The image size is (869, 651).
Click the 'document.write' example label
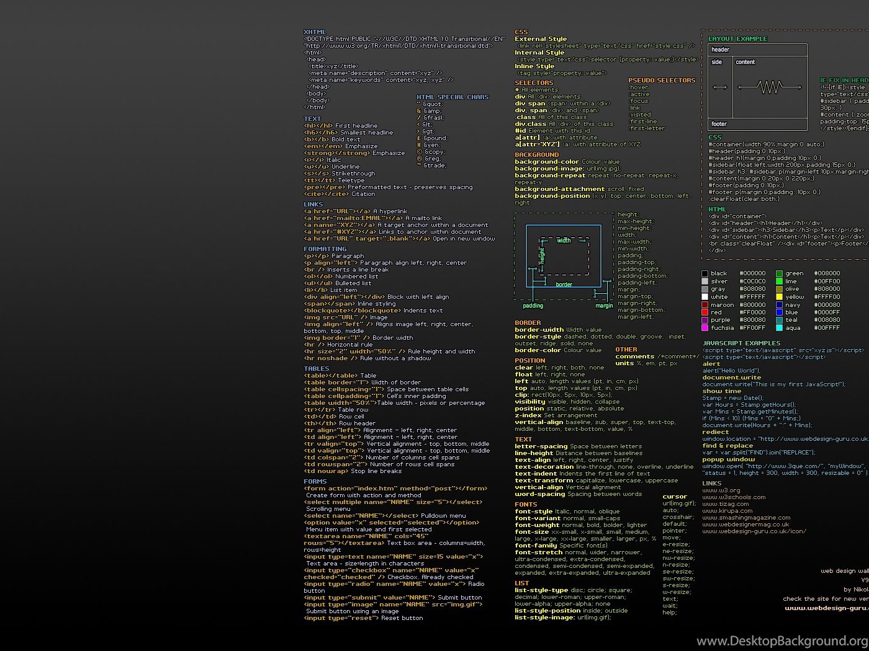(731, 378)
